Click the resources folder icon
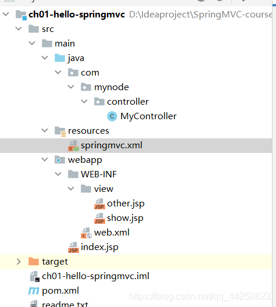Viewport: 276px width, 307px height. click(60, 131)
